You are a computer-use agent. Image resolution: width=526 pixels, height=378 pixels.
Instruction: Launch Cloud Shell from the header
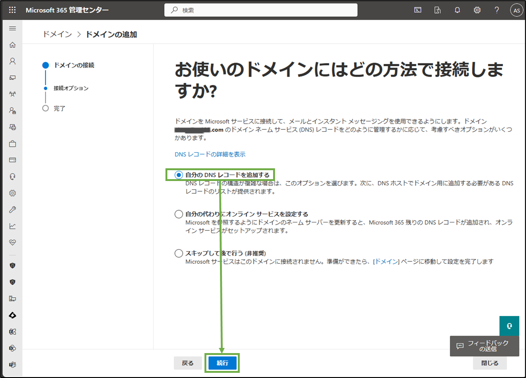(417, 10)
